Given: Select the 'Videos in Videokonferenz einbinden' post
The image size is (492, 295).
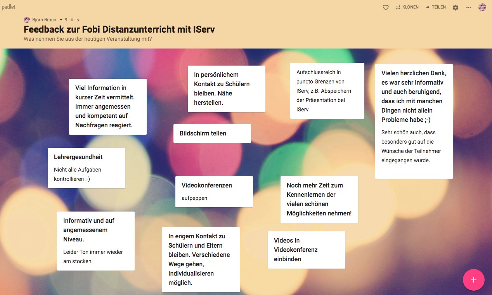Looking at the screenshot, I should pyautogui.click(x=307, y=250).
